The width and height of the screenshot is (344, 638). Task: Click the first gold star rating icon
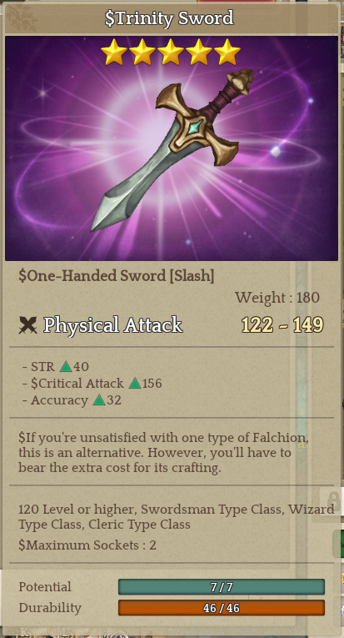tap(114, 52)
